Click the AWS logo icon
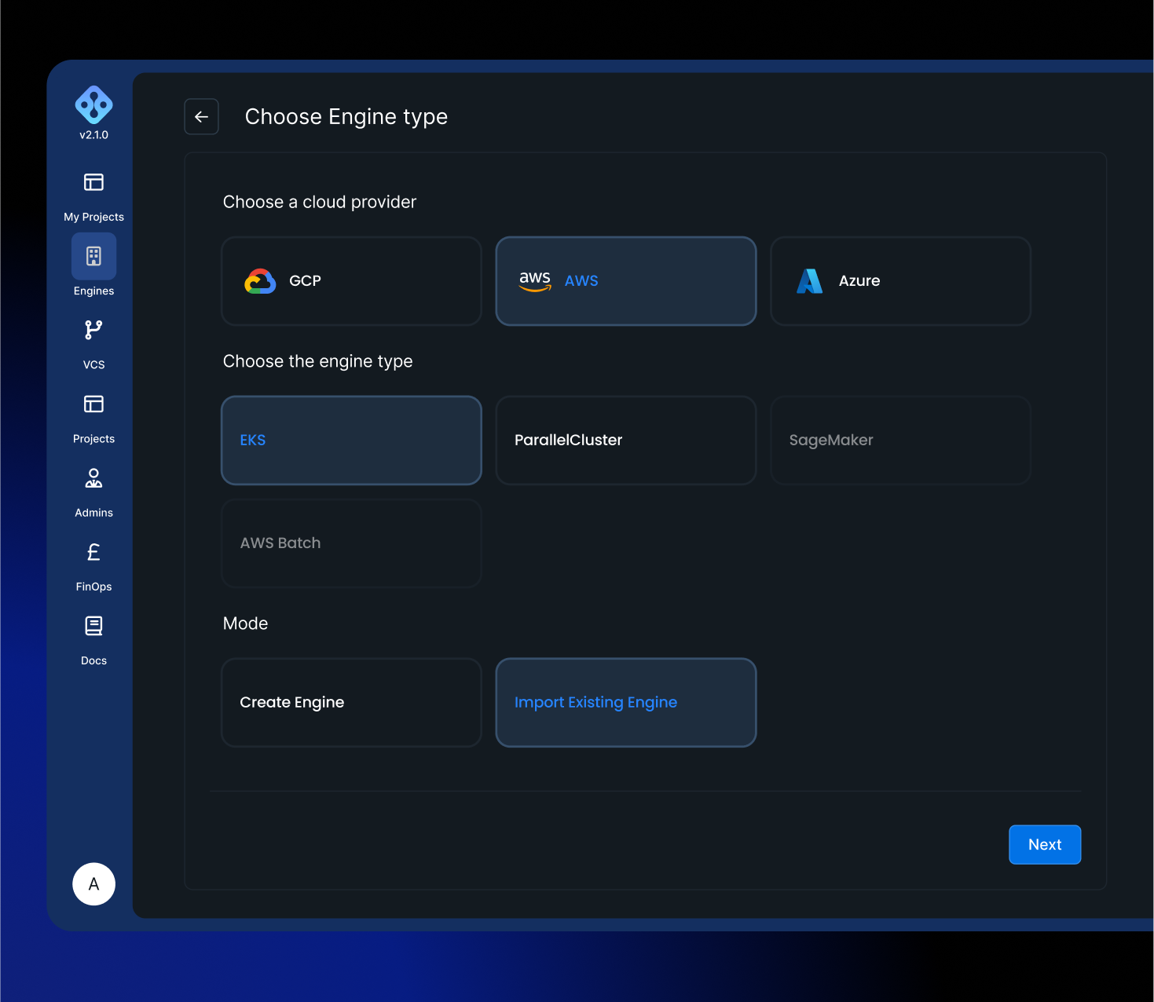The width and height of the screenshot is (1154, 1002). point(535,280)
